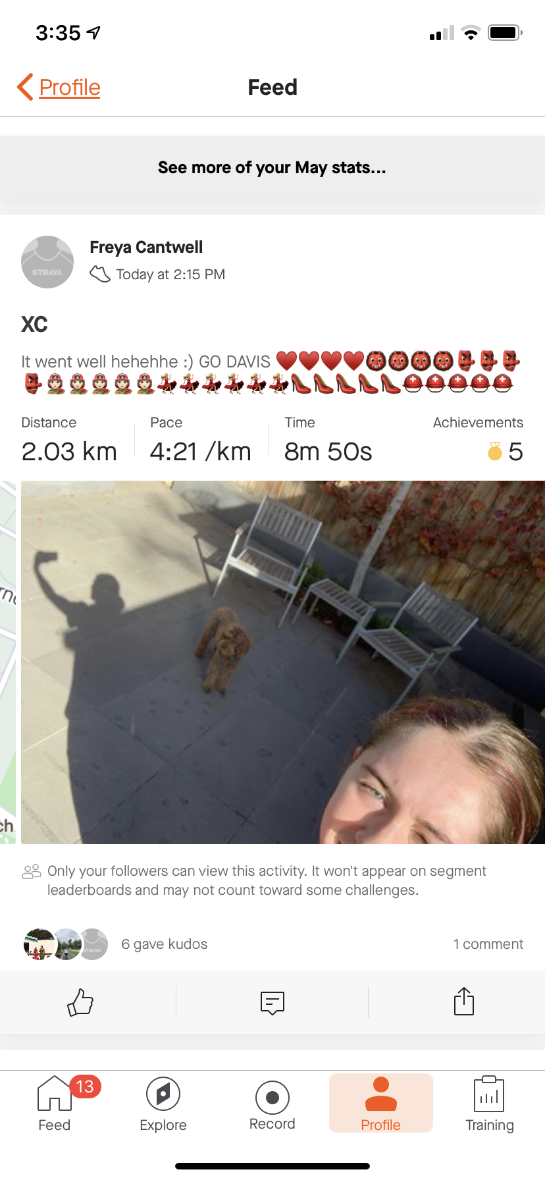Viewport: 545px width, 1180px height.
Task: Tap the followers-only privacy icon
Action: [32, 872]
